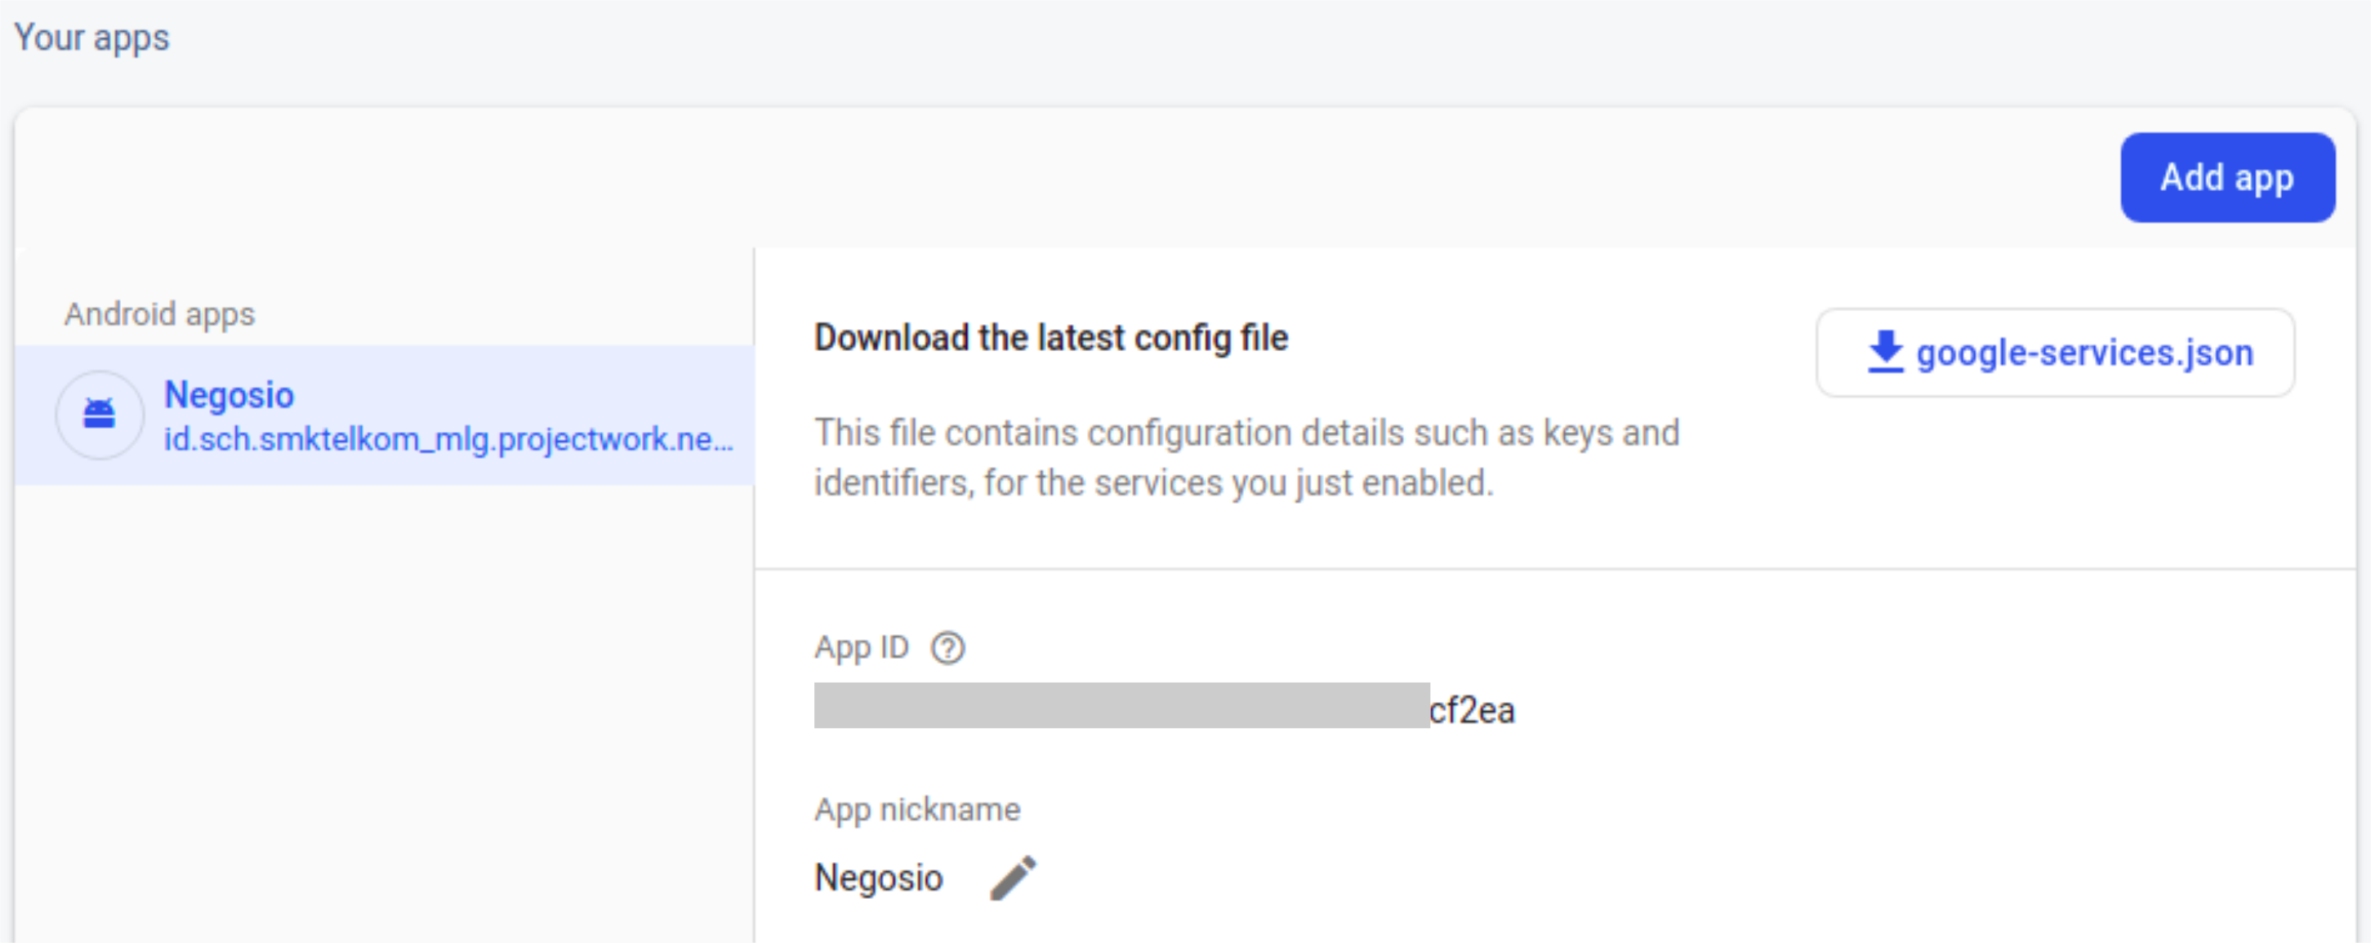This screenshot has height=943, width=2371.
Task: Click the Negosio title in the sidebar
Action: tap(230, 394)
